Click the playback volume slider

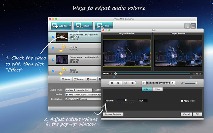[x=191, y=83]
